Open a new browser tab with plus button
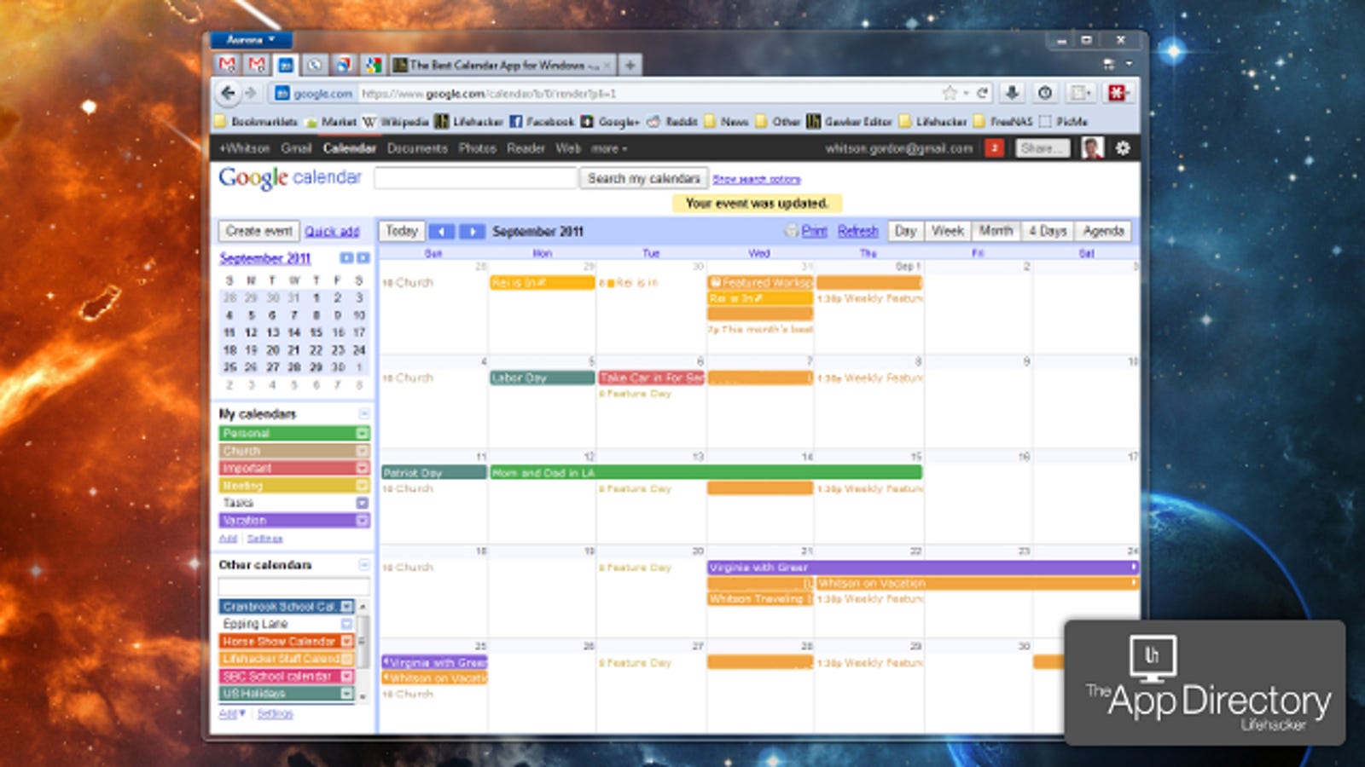Screen dimensions: 1365x767 [630, 65]
